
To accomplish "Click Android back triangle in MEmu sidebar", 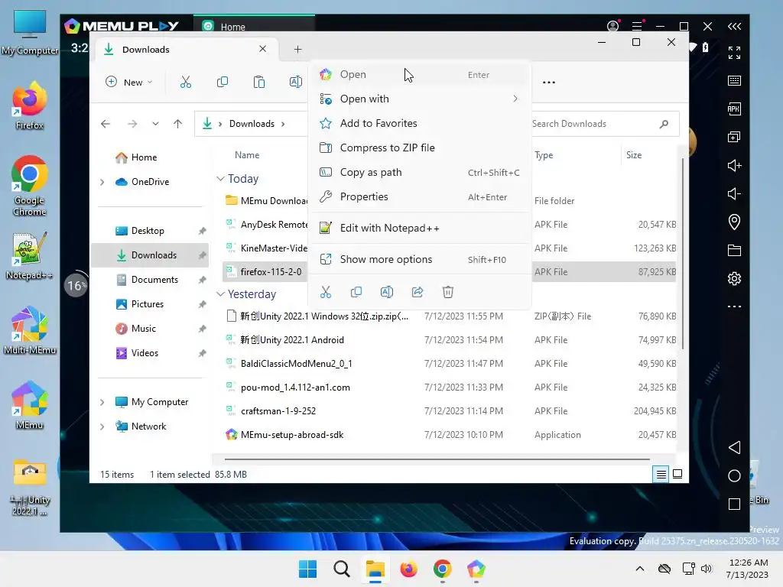I will pos(734,447).
